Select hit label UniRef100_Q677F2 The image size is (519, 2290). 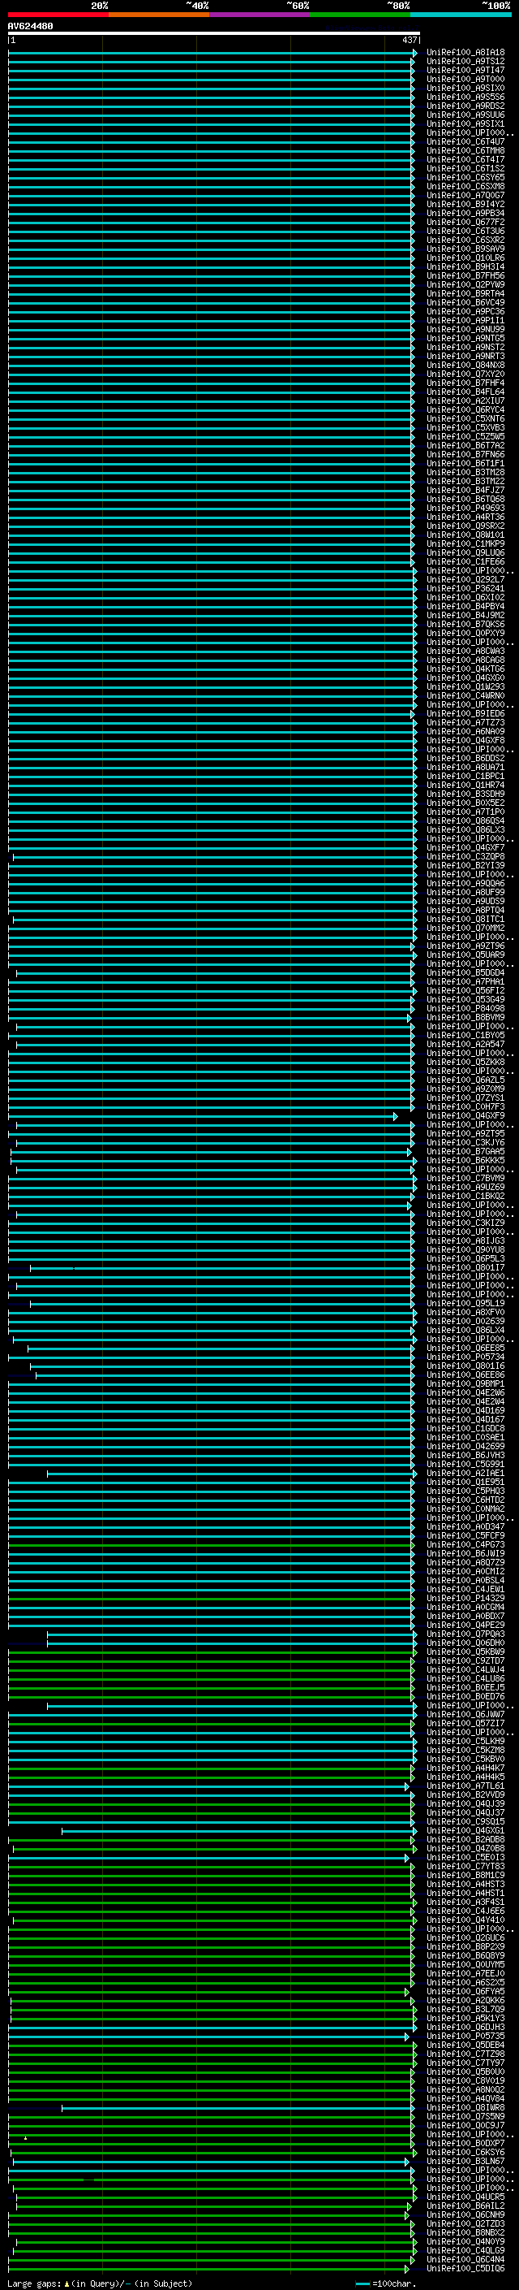click(x=465, y=223)
